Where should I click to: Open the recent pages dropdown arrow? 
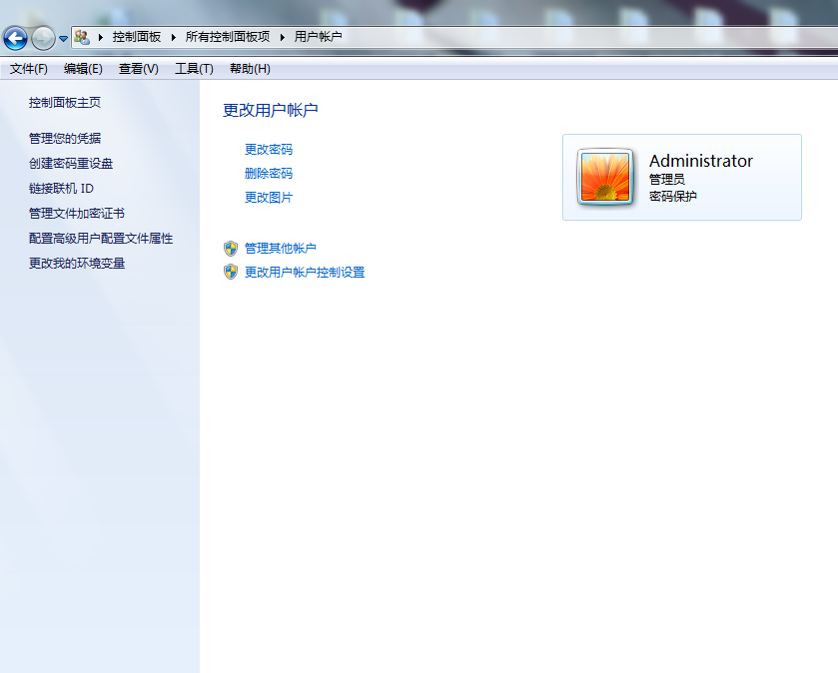[63, 39]
